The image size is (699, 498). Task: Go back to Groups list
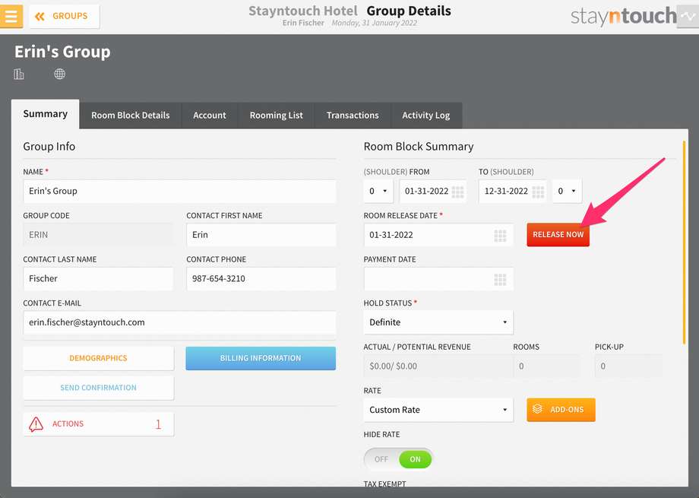coord(64,17)
